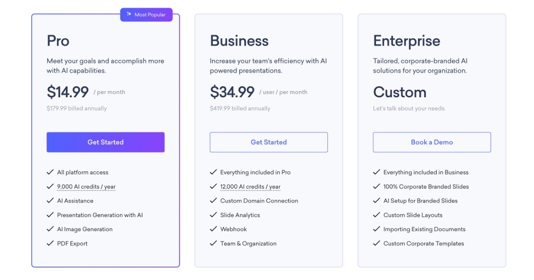Click the checkmark next to Webhook
Screen dimensions: 534x280
tap(213, 229)
